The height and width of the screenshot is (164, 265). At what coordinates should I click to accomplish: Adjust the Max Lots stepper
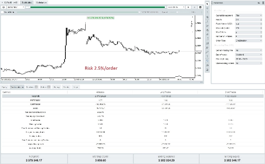[261, 28]
